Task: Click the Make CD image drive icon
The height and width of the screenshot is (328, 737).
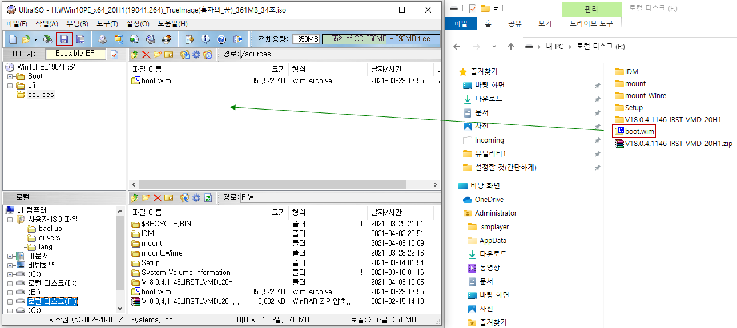Action: [102, 39]
